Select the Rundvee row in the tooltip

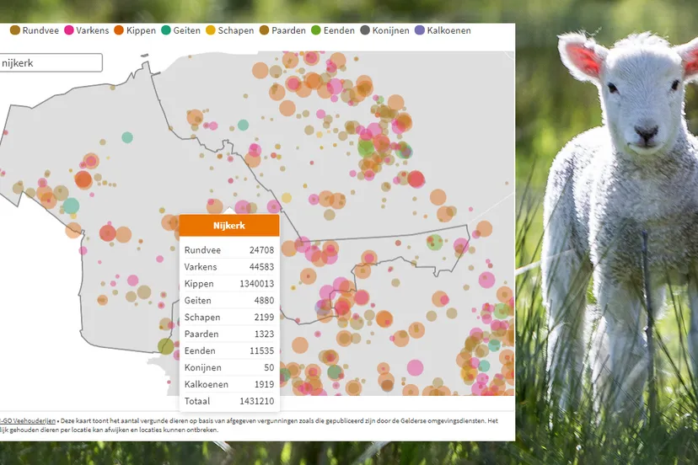tap(229, 250)
